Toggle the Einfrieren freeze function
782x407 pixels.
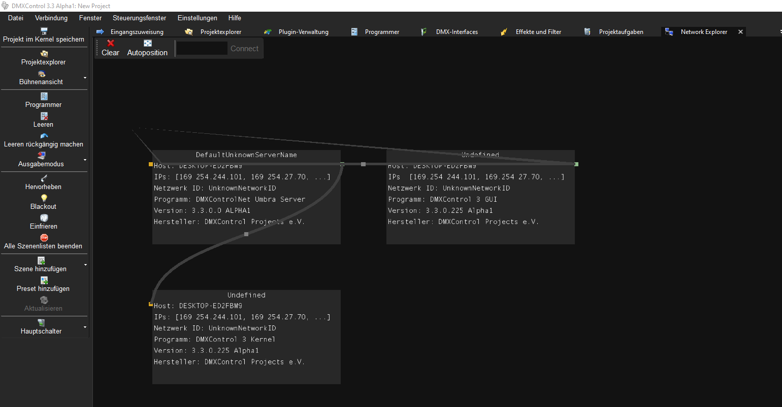coord(44,218)
